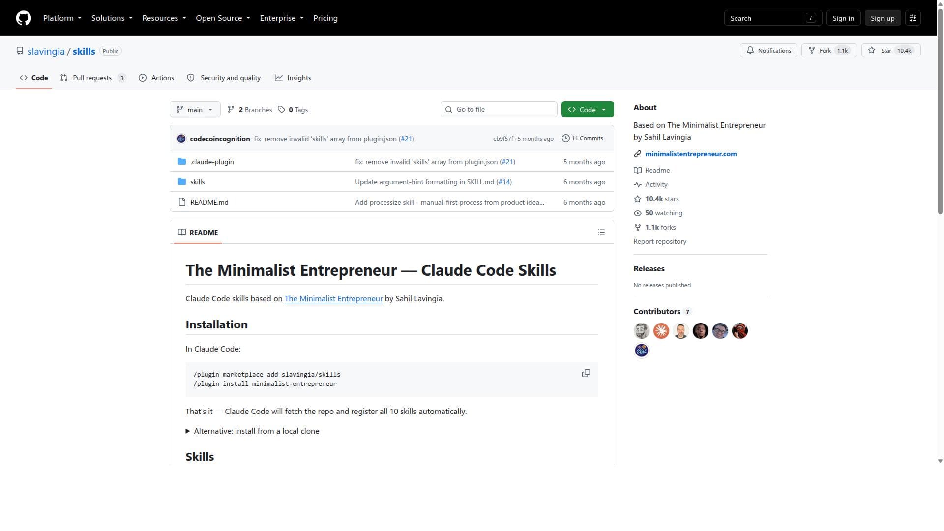Open the Report repository link
The width and height of the screenshot is (944, 531).
(660, 242)
